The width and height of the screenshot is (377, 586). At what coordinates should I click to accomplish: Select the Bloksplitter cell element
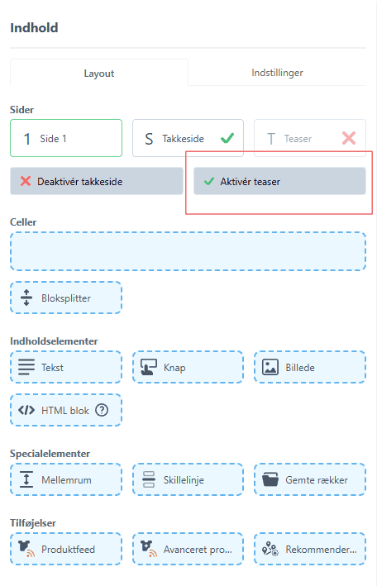tap(66, 298)
